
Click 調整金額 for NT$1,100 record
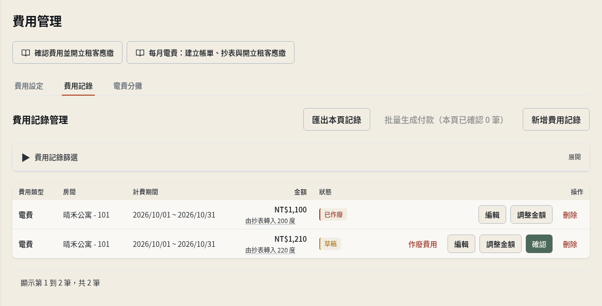(x=531, y=215)
